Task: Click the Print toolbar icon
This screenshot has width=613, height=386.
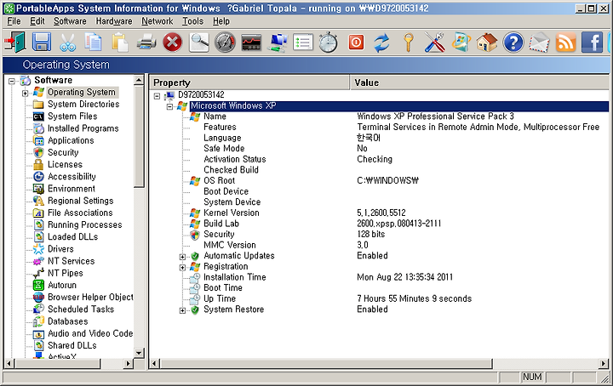Action: click(146, 43)
